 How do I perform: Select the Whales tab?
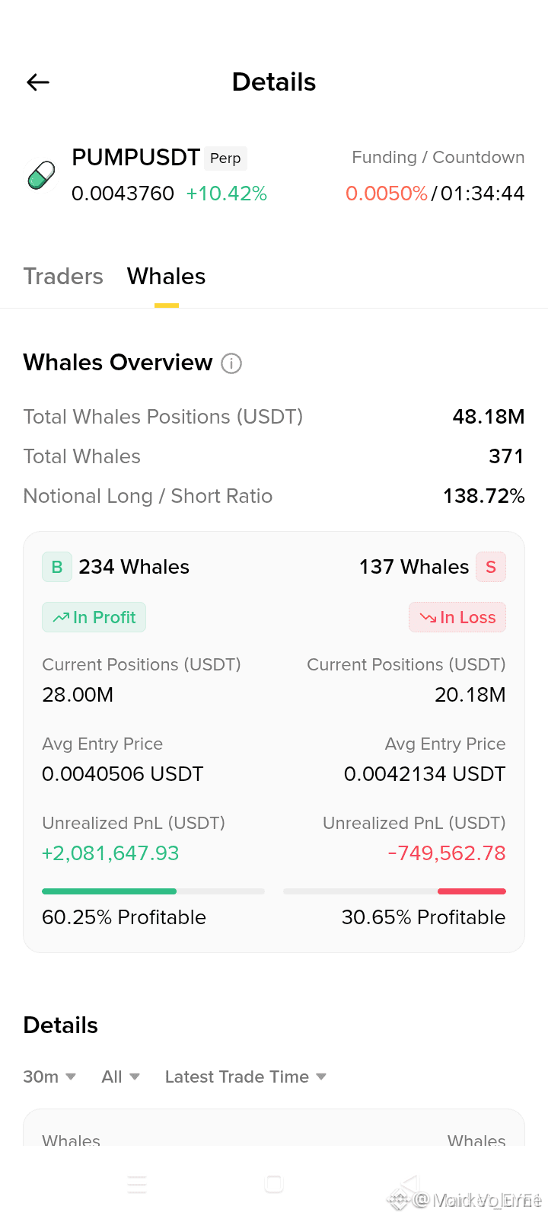[166, 276]
